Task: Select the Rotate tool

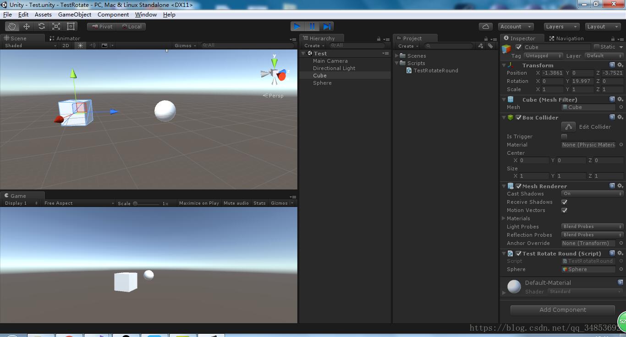Action: (41, 27)
